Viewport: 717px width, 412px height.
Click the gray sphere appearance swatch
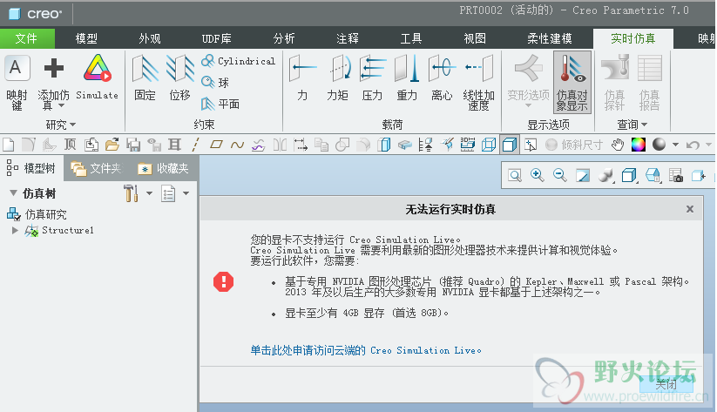659,145
